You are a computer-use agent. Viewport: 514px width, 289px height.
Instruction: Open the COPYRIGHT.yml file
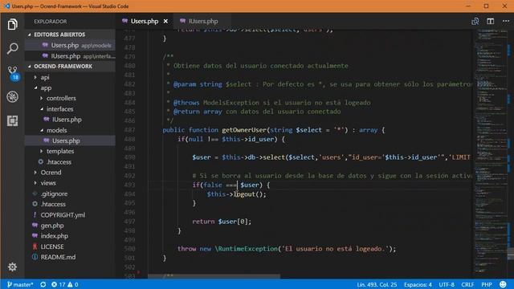[70, 215]
